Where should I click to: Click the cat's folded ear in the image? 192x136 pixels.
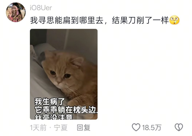pyautogui.click(x=77, y=61)
